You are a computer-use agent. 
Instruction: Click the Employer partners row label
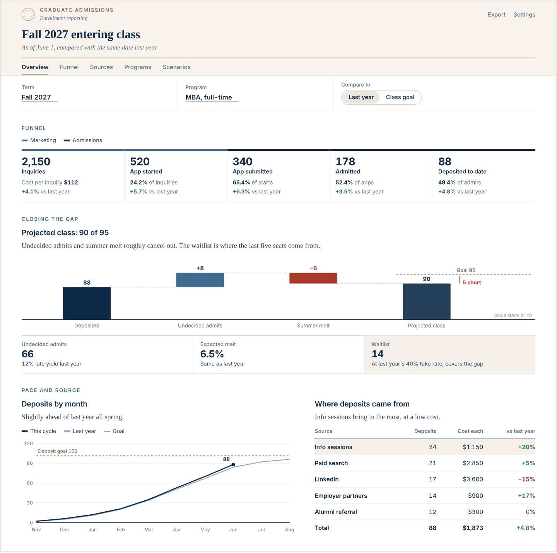(341, 496)
